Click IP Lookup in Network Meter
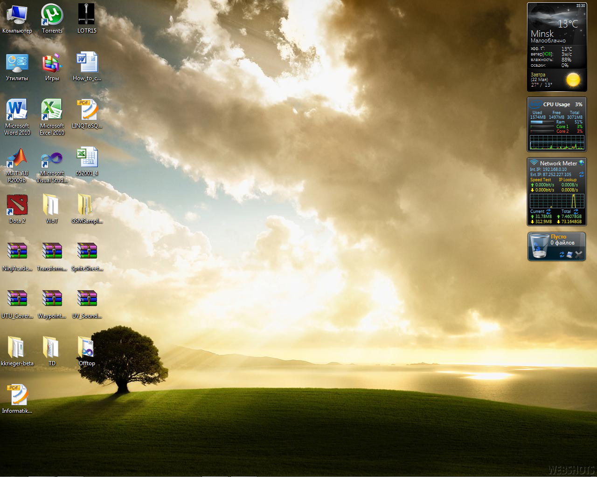Viewport: 597px width, 477px height. [568, 180]
